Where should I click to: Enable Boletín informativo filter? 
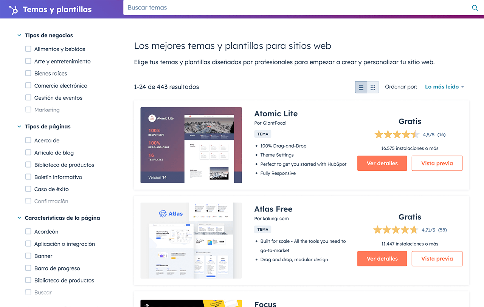[28, 177]
